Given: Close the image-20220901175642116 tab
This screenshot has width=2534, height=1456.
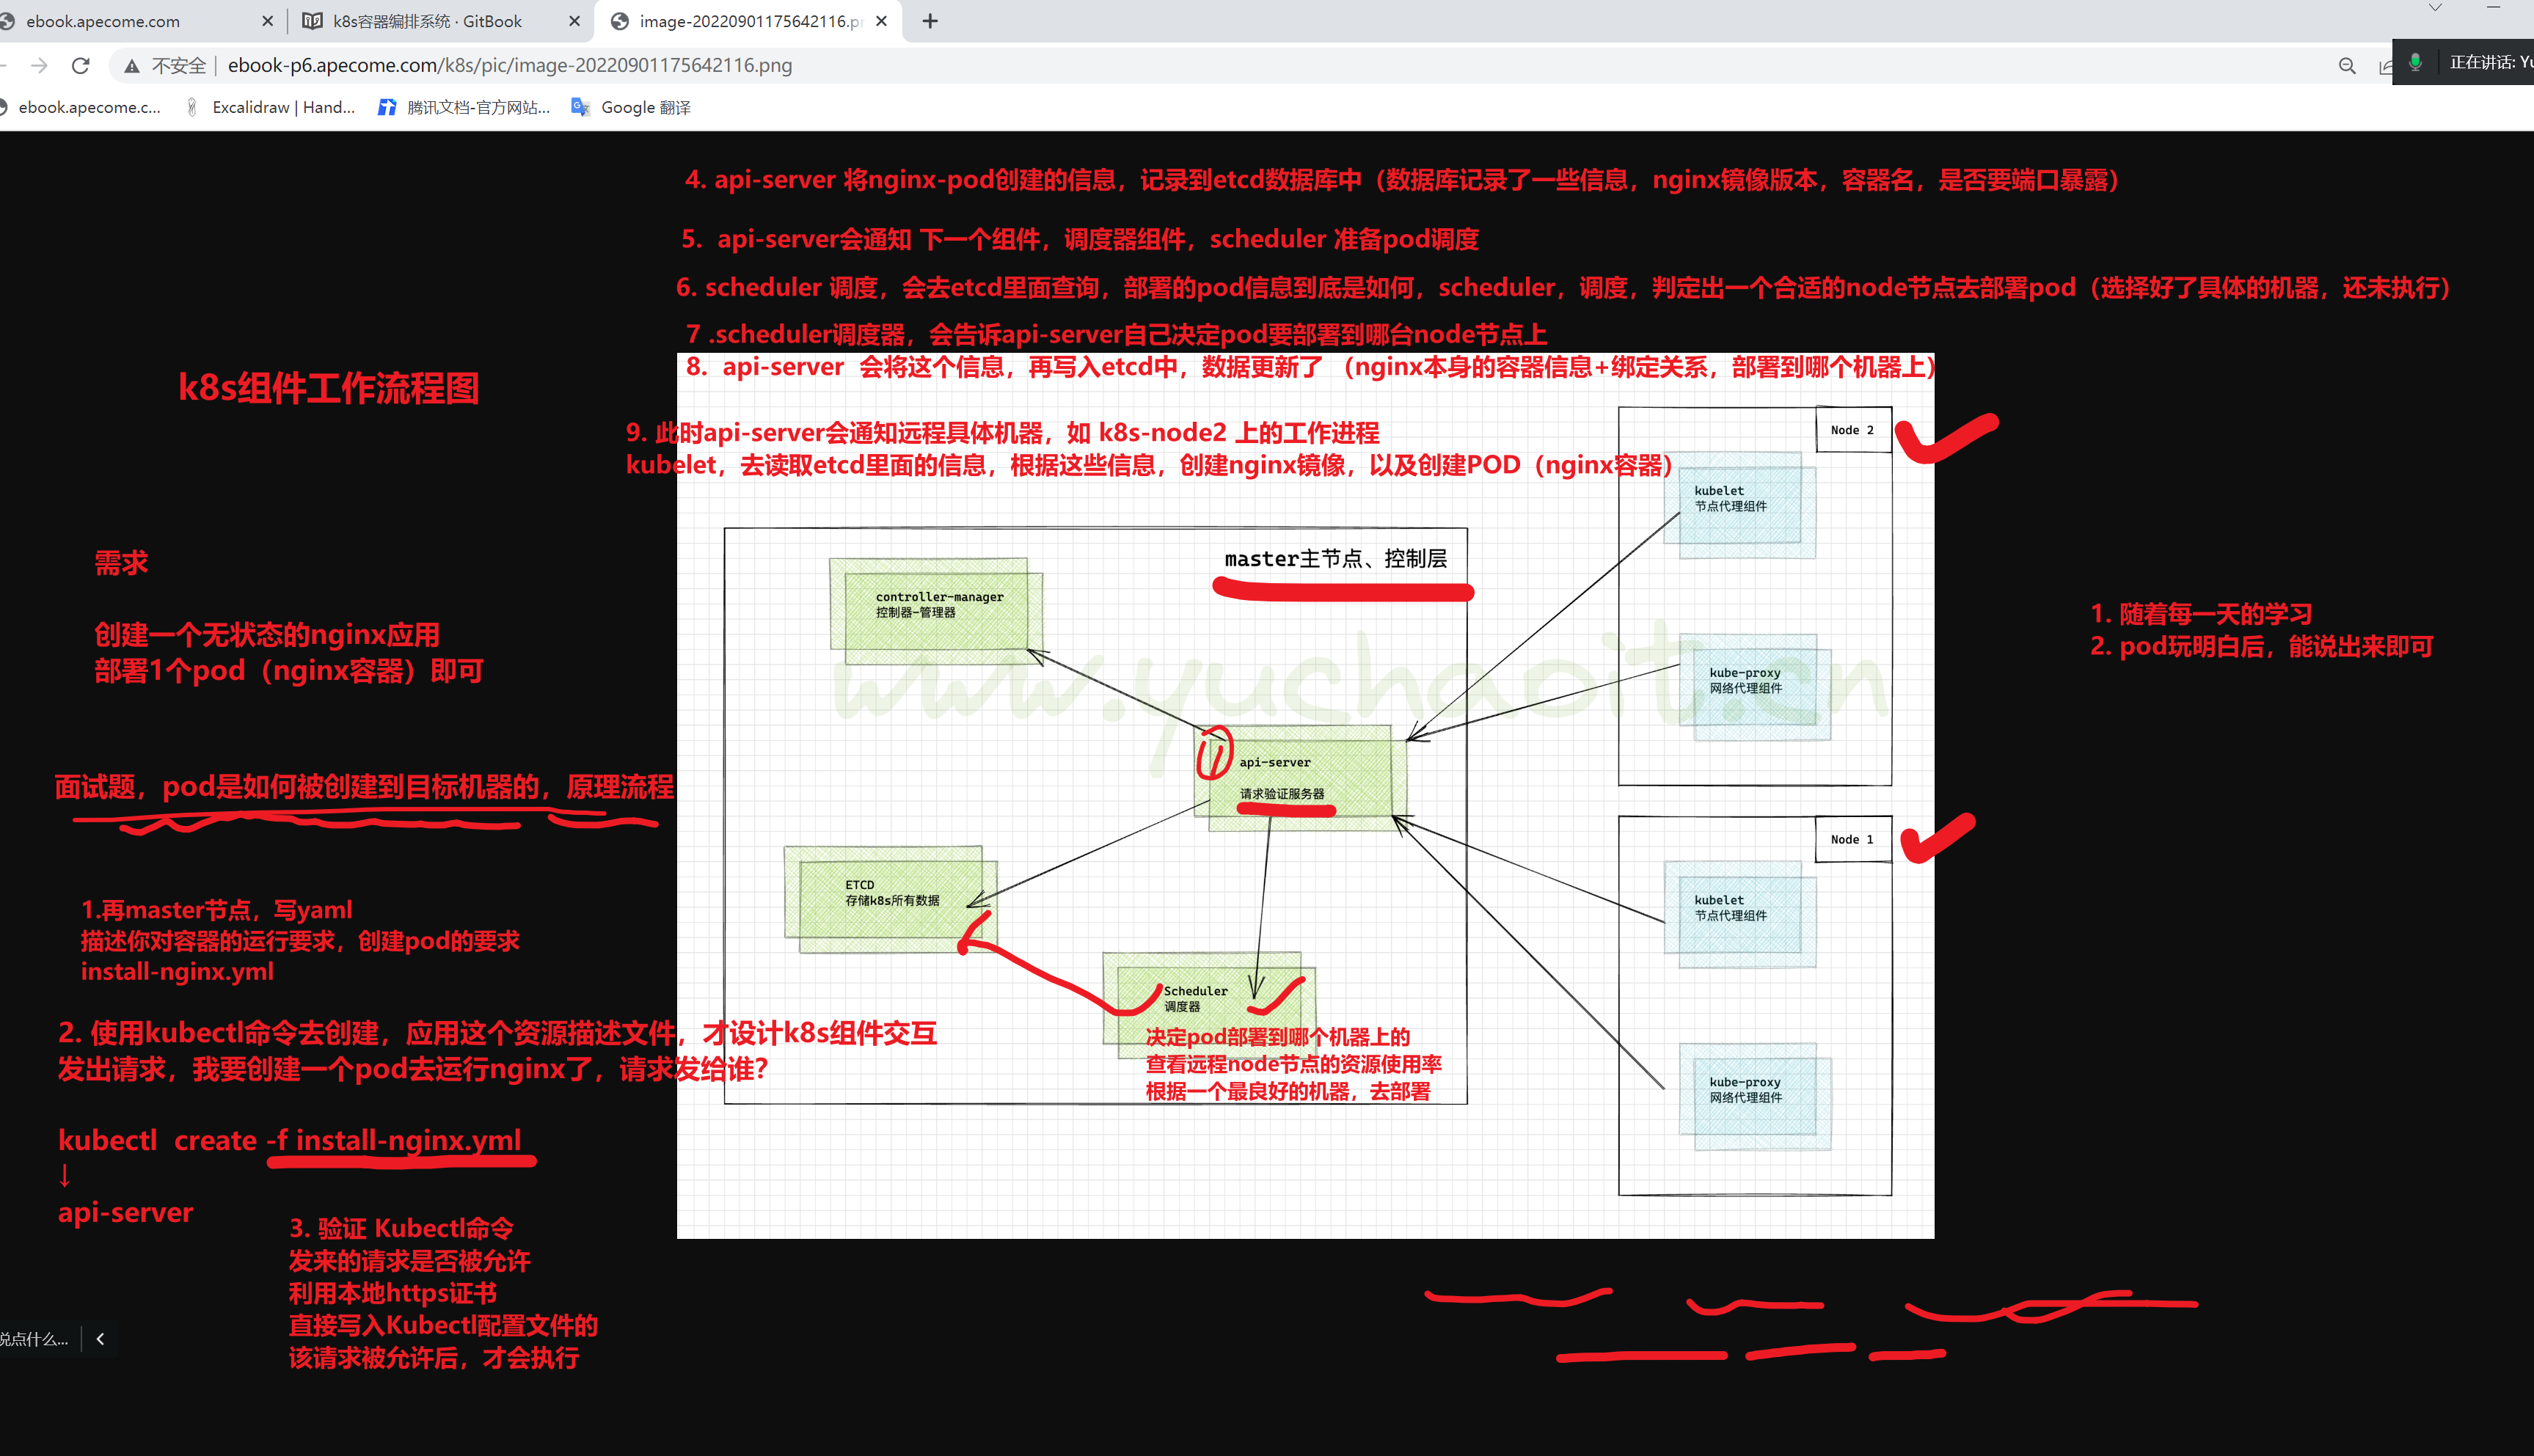Looking at the screenshot, I should pos(881,21).
